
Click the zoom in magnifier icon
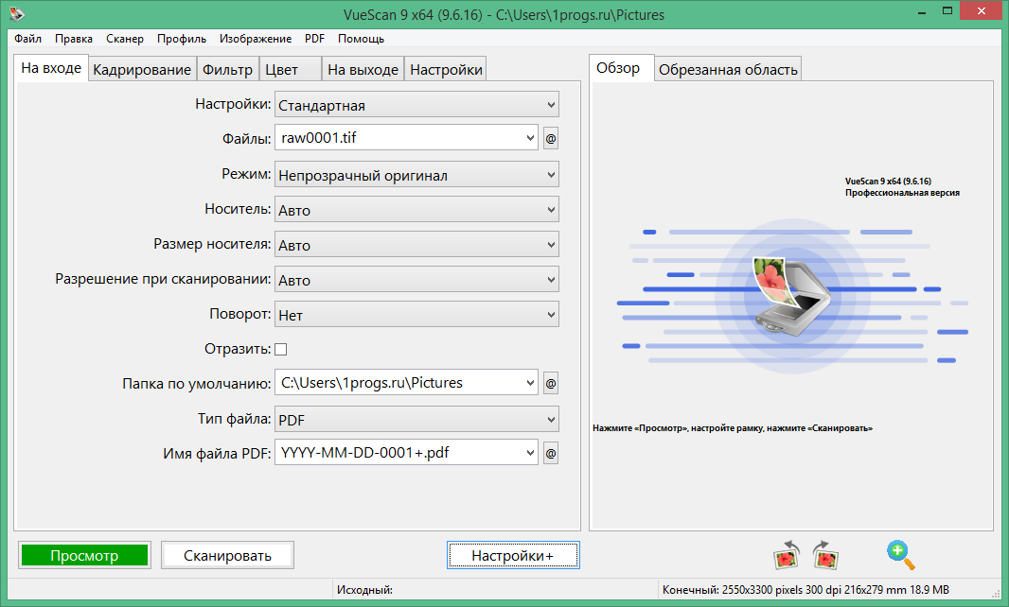click(901, 555)
